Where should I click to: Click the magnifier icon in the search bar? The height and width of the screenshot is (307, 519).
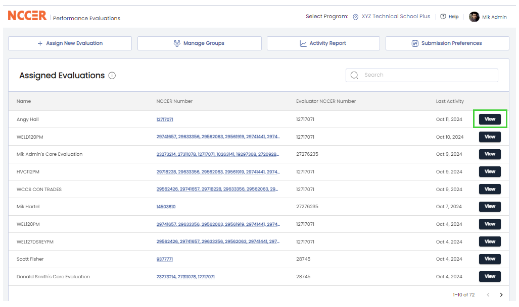click(354, 75)
